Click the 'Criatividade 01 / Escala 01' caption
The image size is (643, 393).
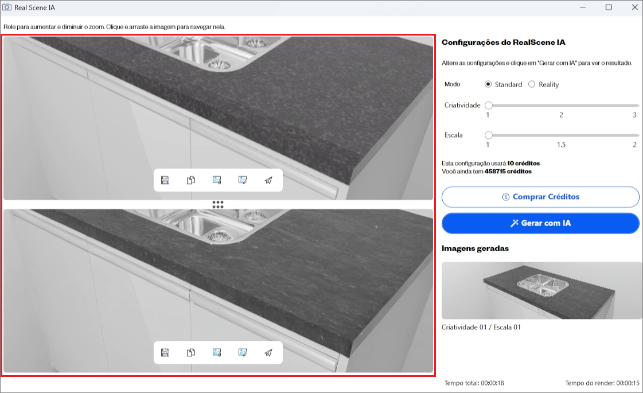pos(481,327)
